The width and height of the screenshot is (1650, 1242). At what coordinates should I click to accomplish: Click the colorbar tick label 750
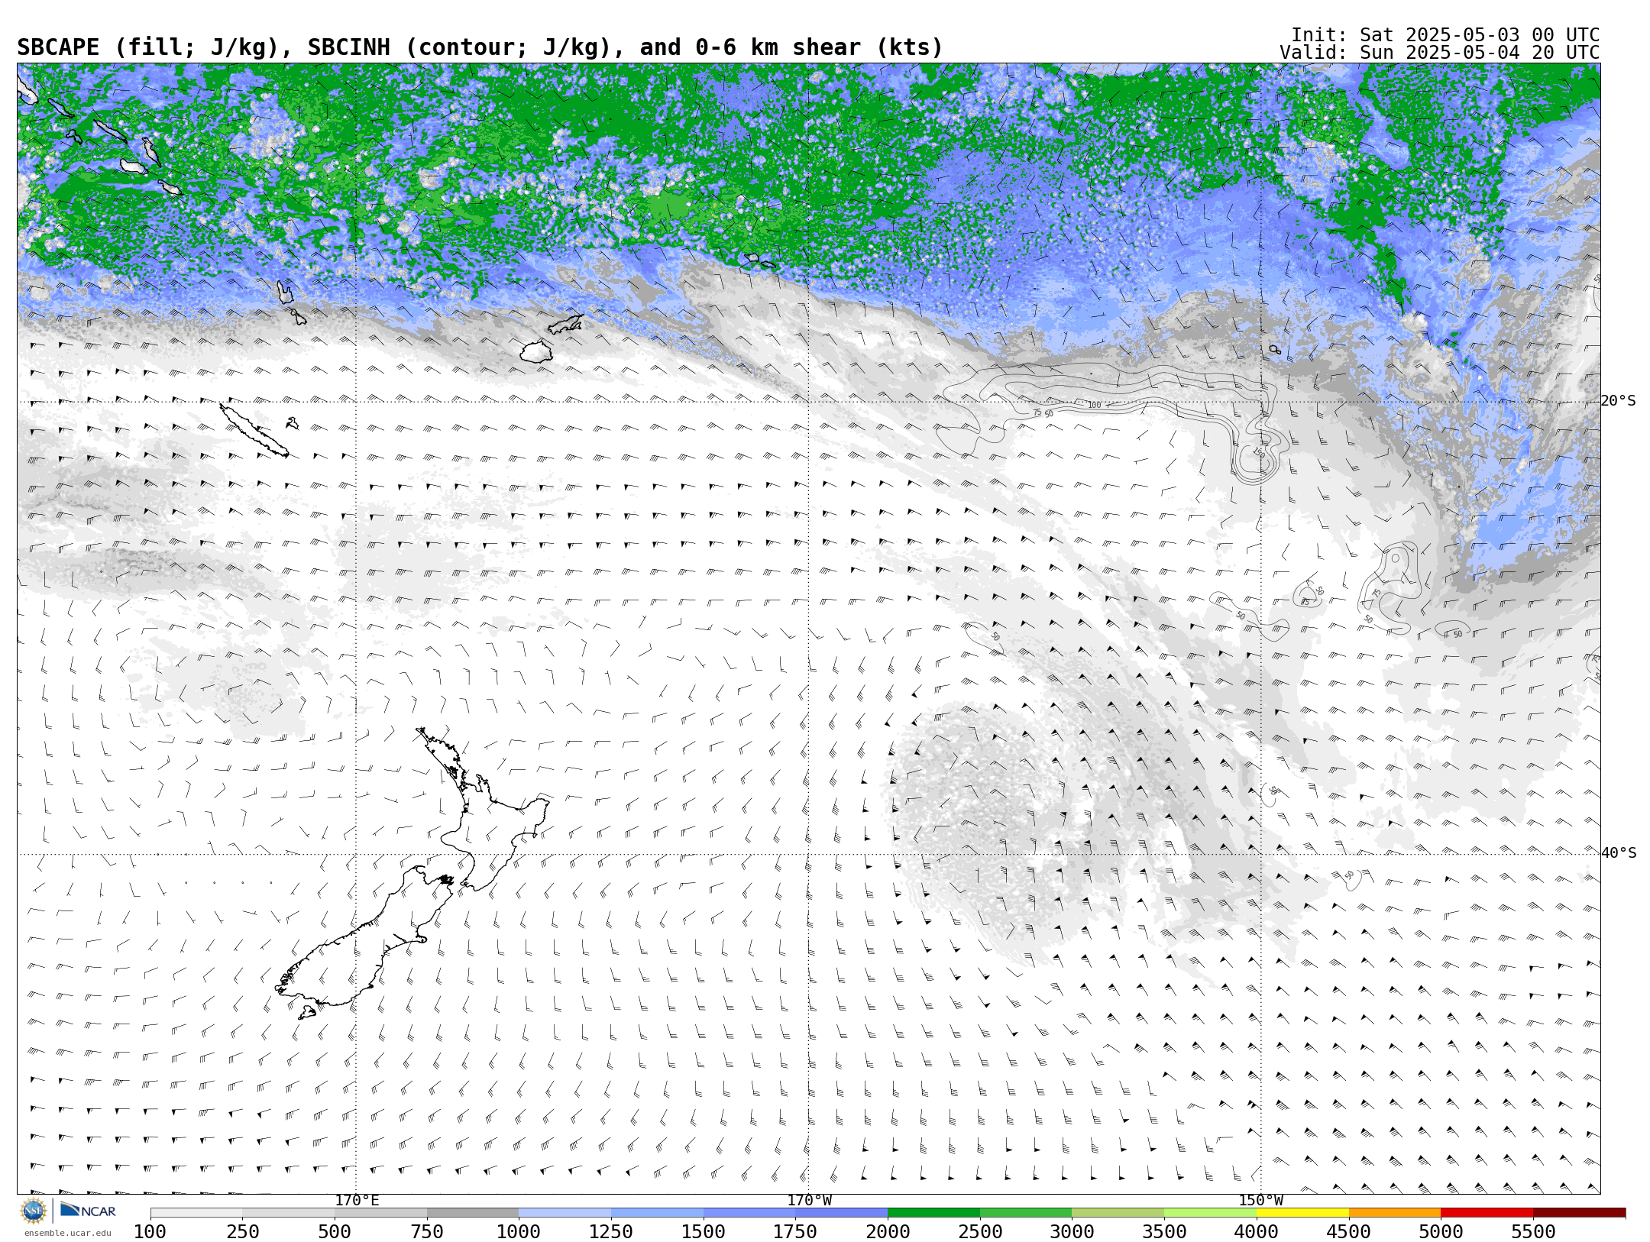[x=427, y=1232]
